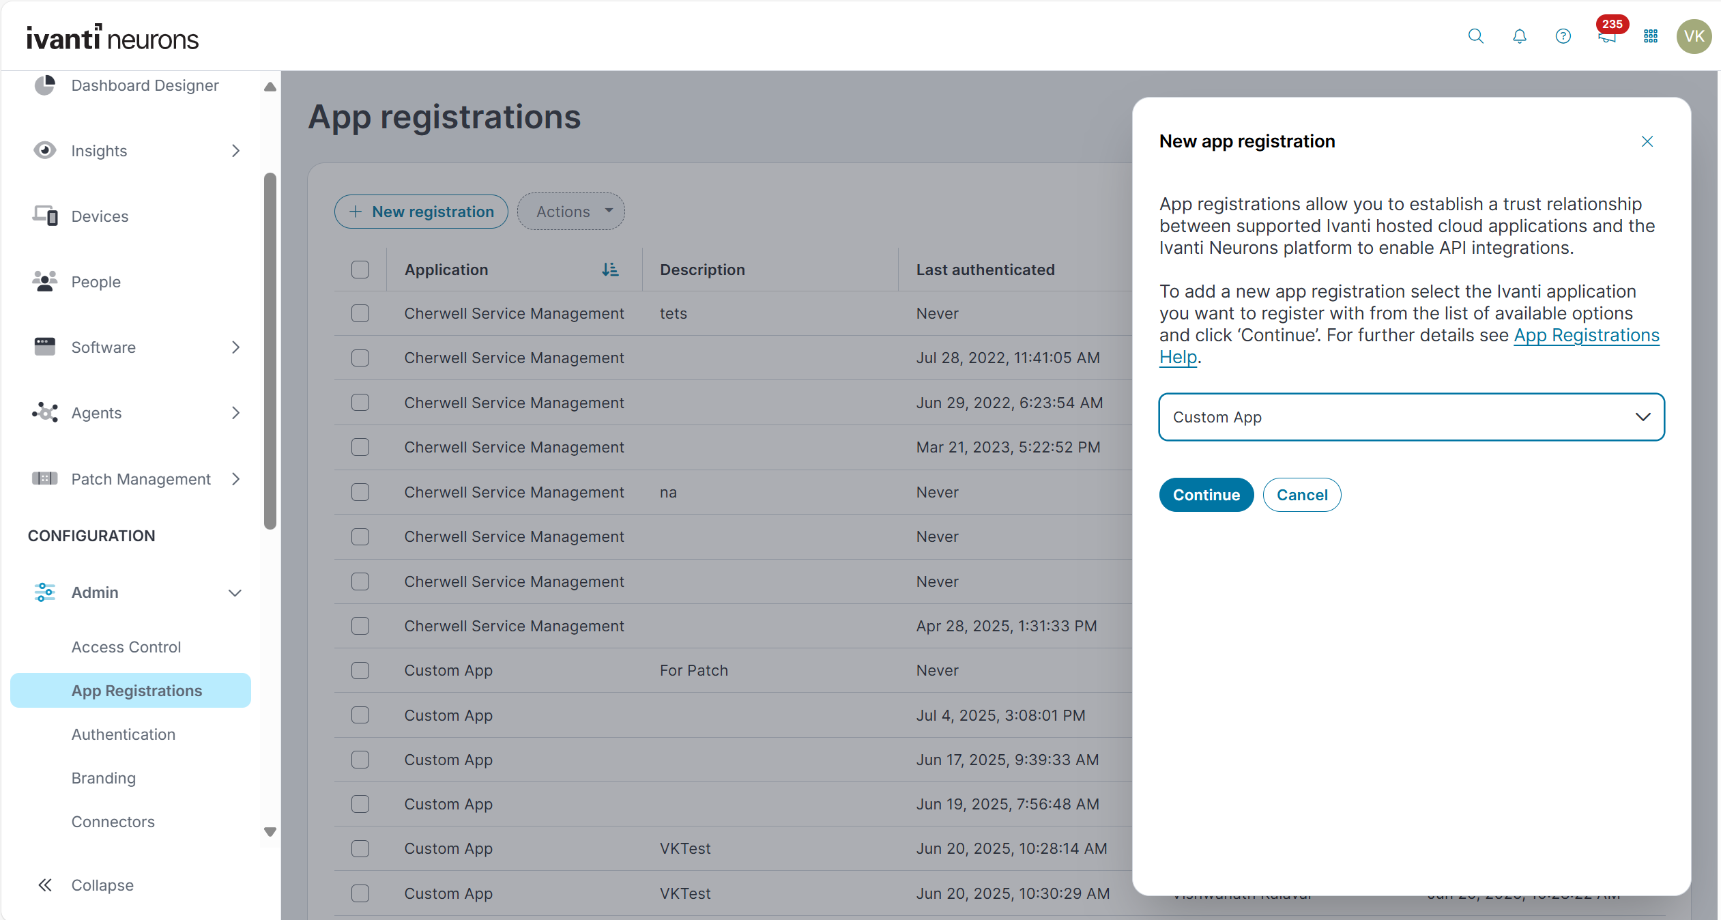Viewport: 1721px width, 920px height.
Task: Select App Registrations menu item
Action: point(130,691)
